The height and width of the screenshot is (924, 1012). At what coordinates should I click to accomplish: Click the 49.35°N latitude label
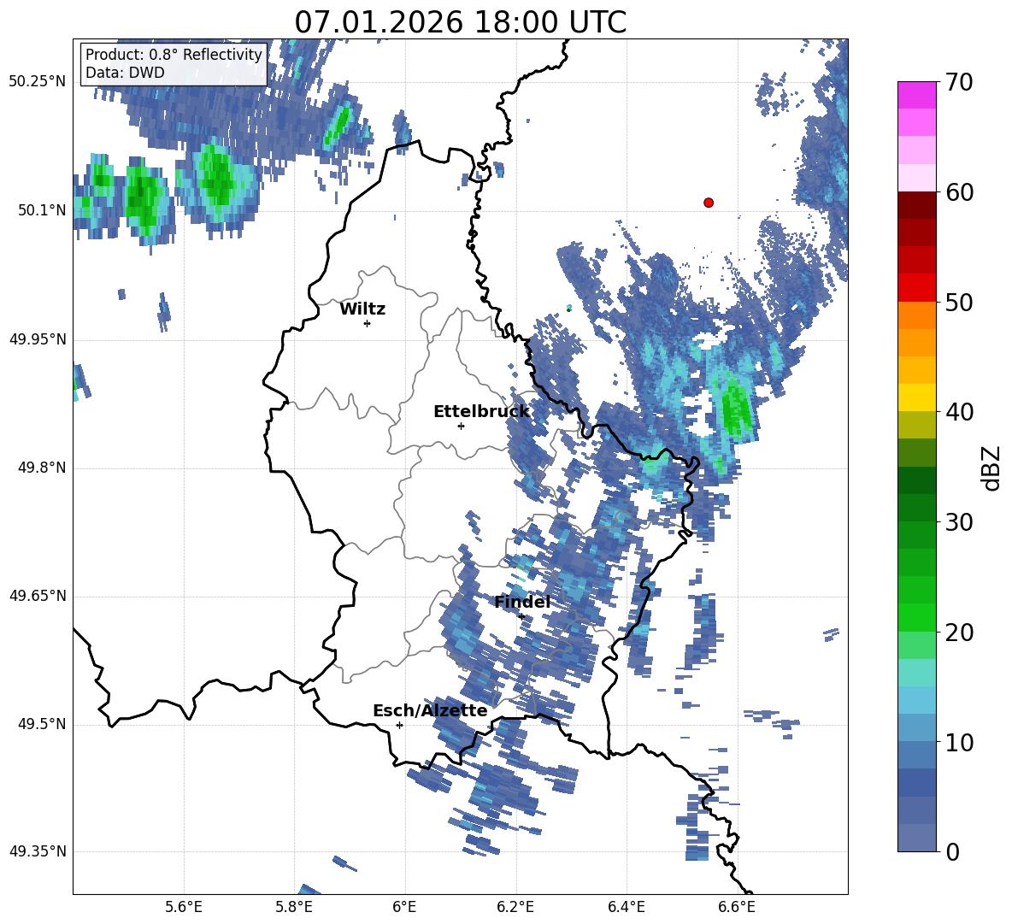[38, 851]
